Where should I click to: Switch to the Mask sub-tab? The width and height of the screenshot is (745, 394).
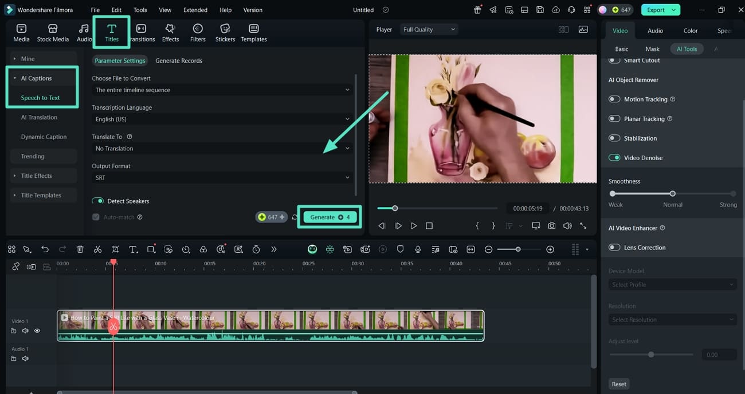tap(652, 49)
